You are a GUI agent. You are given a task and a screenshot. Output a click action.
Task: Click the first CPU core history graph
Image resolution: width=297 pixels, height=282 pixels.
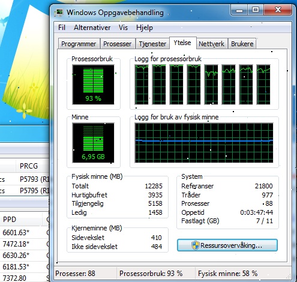142,85
